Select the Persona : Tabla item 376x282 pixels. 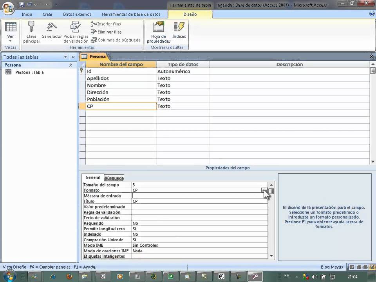pyautogui.click(x=29, y=72)
